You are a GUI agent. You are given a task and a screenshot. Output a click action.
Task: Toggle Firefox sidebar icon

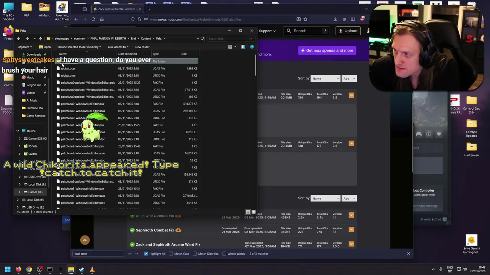[353, 19]
